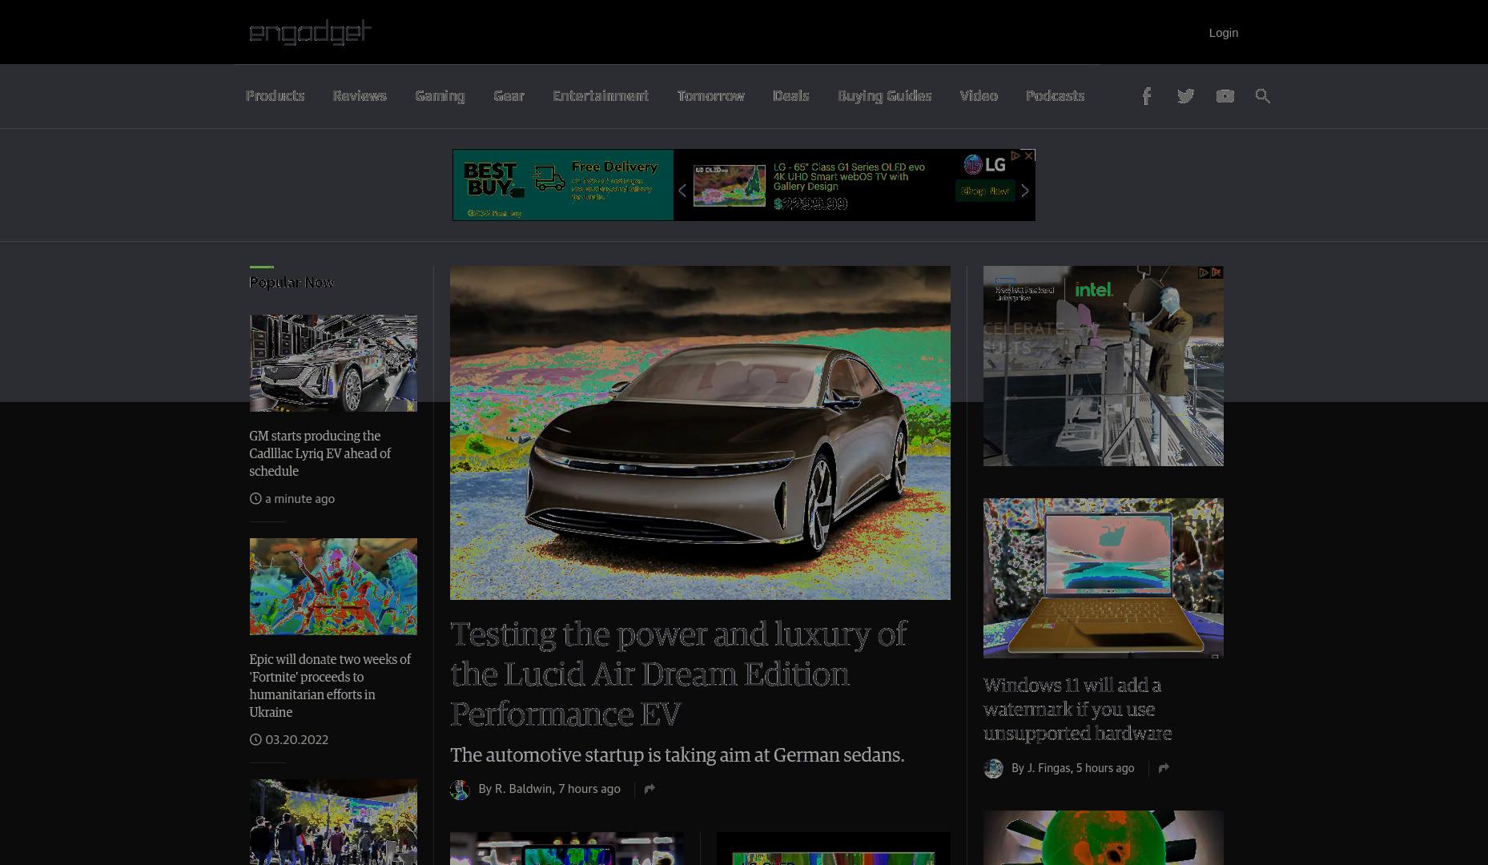Click the Intel sidebar advertisement image
Viewport: 1488px width, 865px height.
pyautogui.click(x=1104, y=366)
